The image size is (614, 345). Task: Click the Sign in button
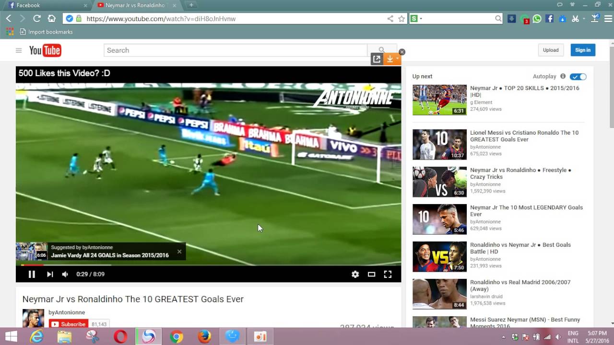tap(583, 50)
